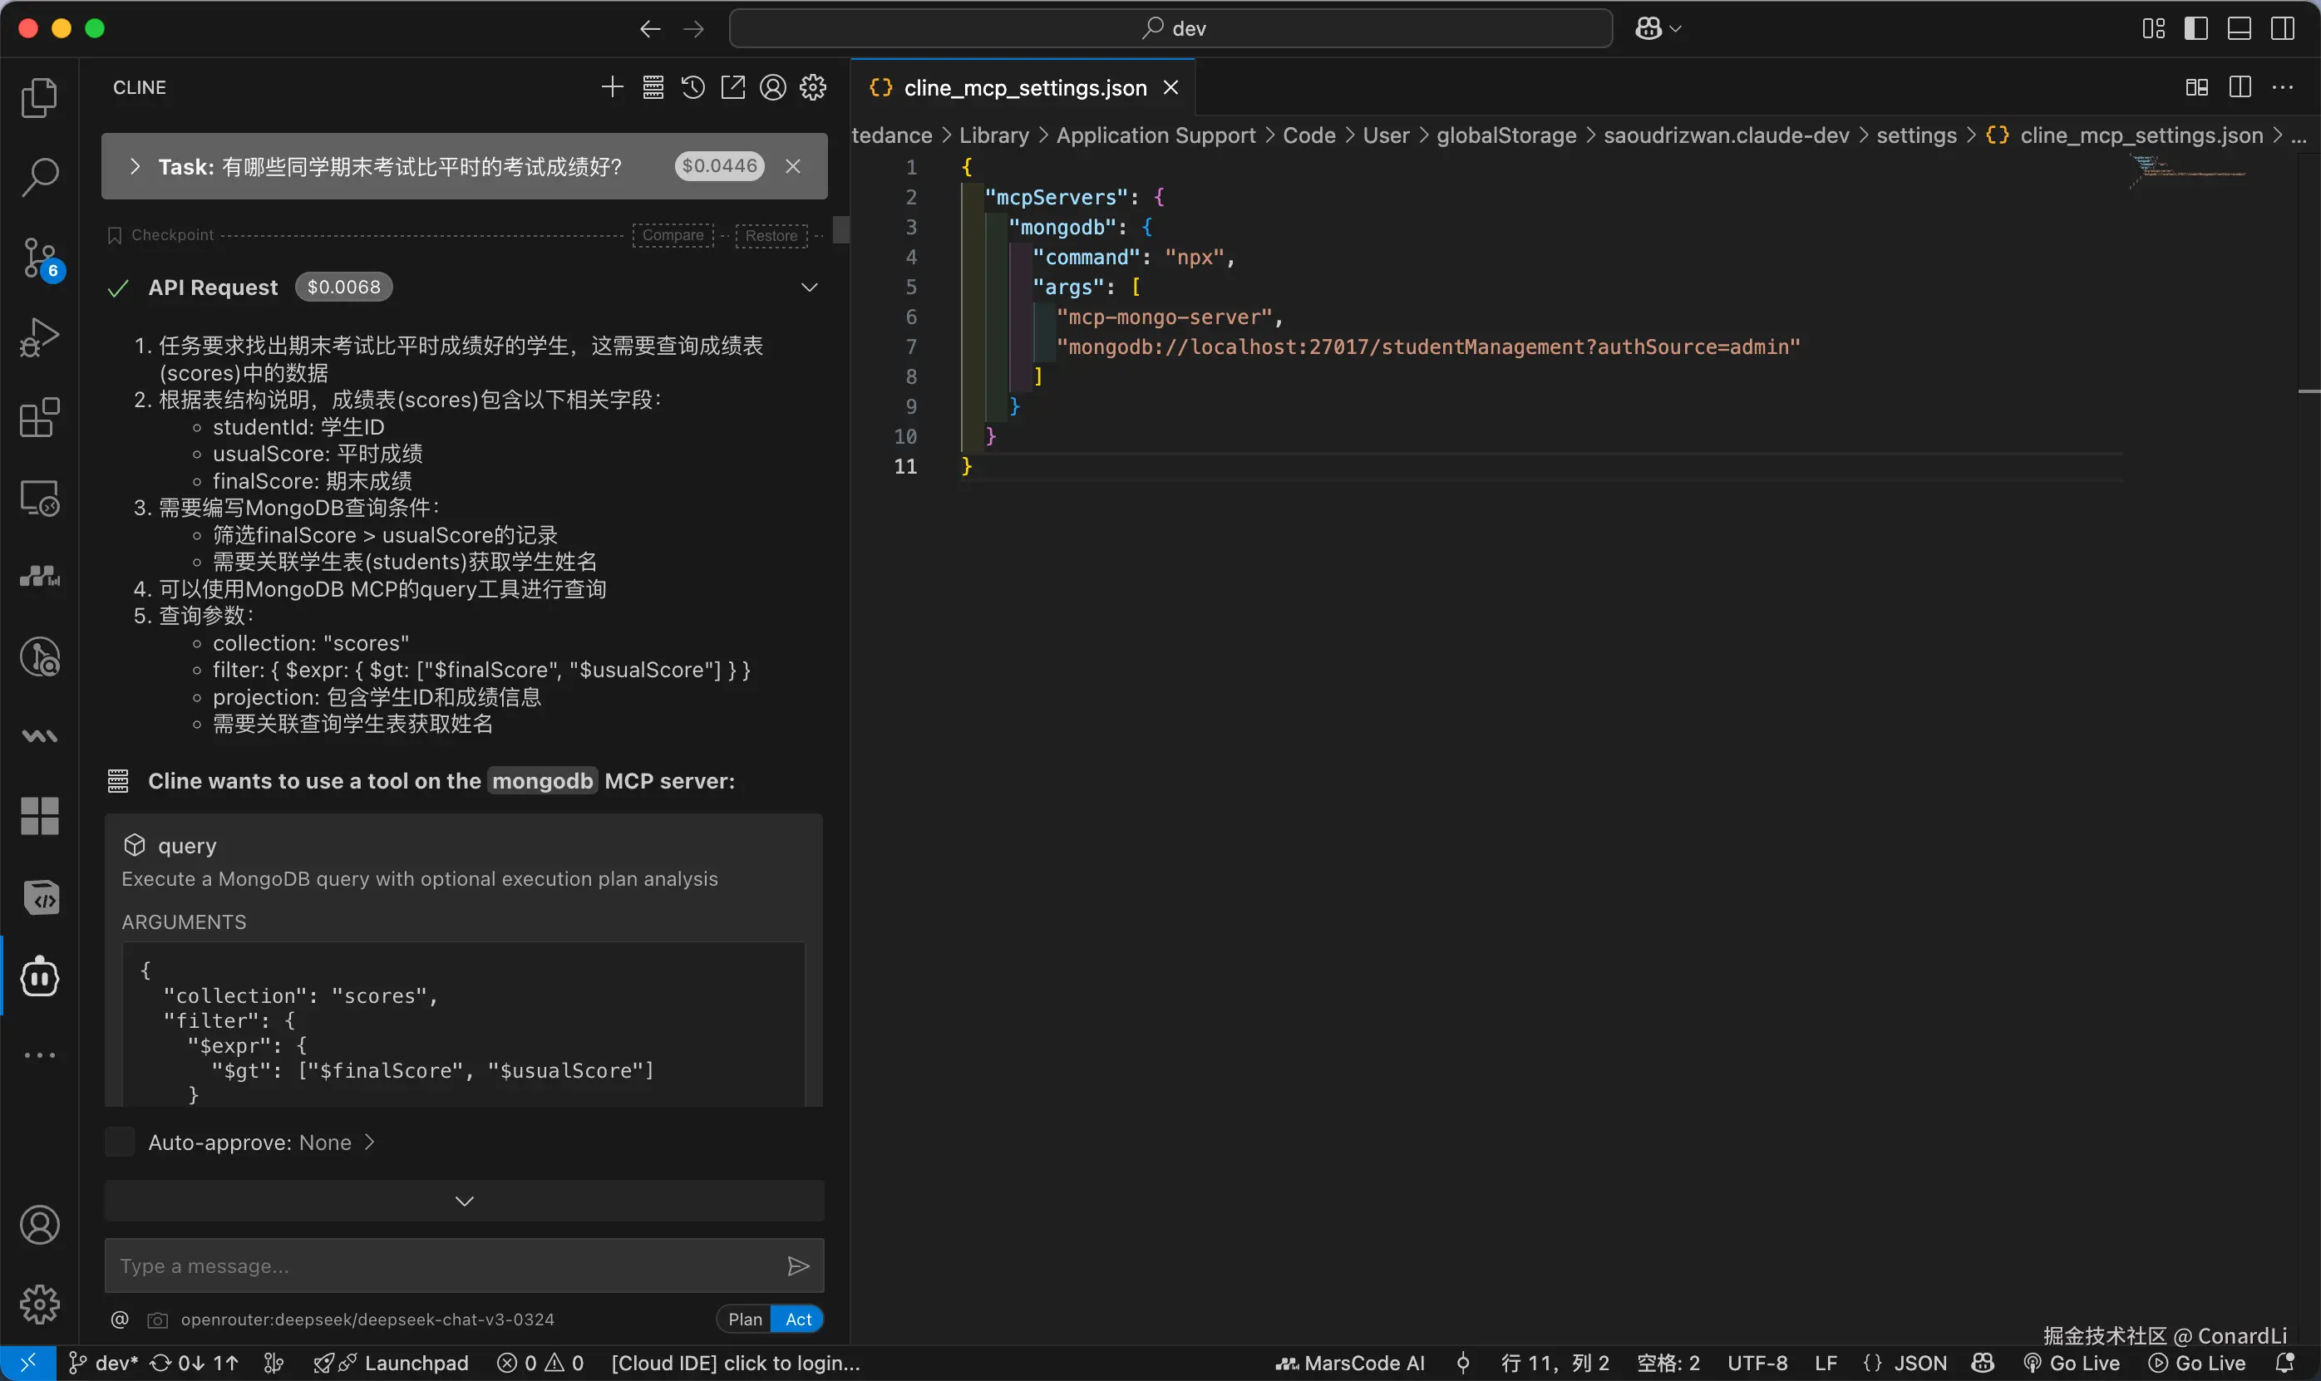Screen dimensions: 2321x1381
Task: Check the Auto-approve checkbox
Action: point(120,1142)
